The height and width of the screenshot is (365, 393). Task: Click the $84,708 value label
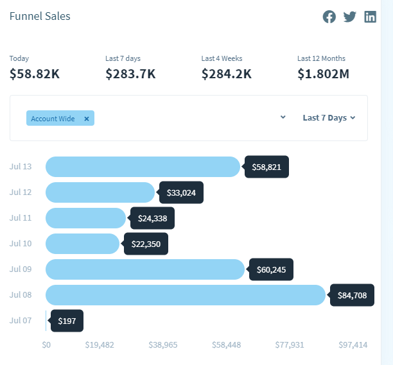[353, 295]
